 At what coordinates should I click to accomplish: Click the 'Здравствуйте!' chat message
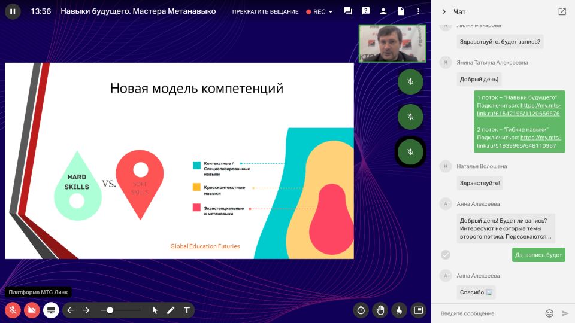480,183
